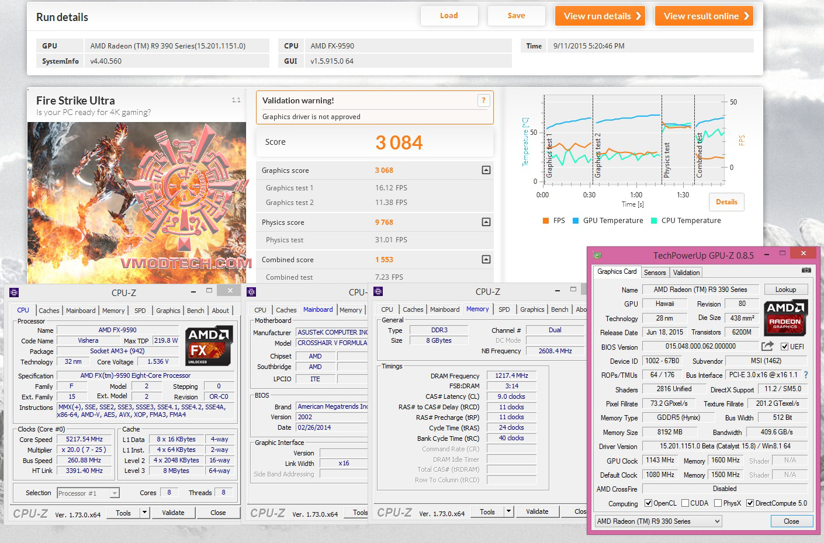Open the SPD tab in the CPU-Z Memory window
824x543 pixels.
504,309
